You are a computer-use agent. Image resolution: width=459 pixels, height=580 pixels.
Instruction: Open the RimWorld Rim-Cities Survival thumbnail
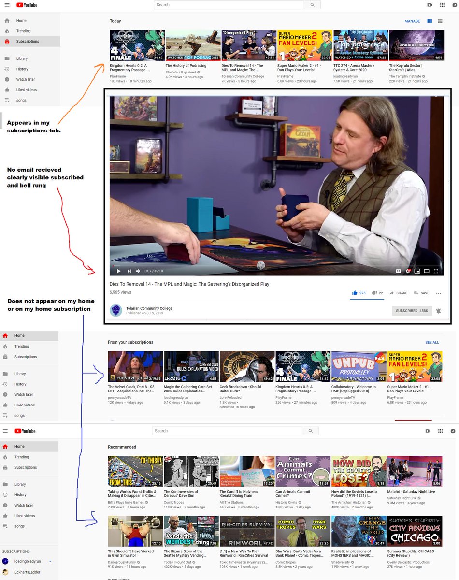[247, 531]
